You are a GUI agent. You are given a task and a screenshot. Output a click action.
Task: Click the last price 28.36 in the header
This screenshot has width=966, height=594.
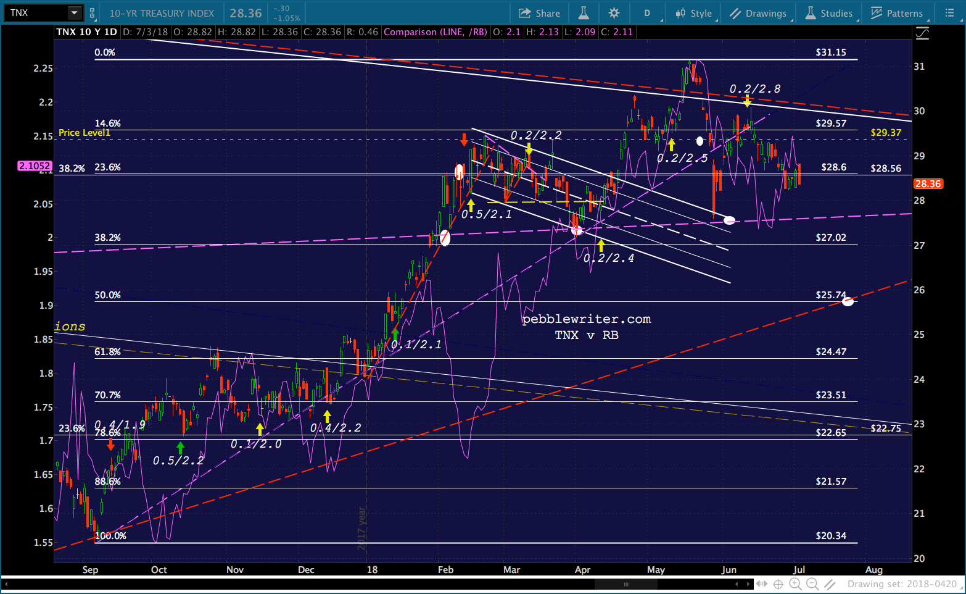[246, 13]
